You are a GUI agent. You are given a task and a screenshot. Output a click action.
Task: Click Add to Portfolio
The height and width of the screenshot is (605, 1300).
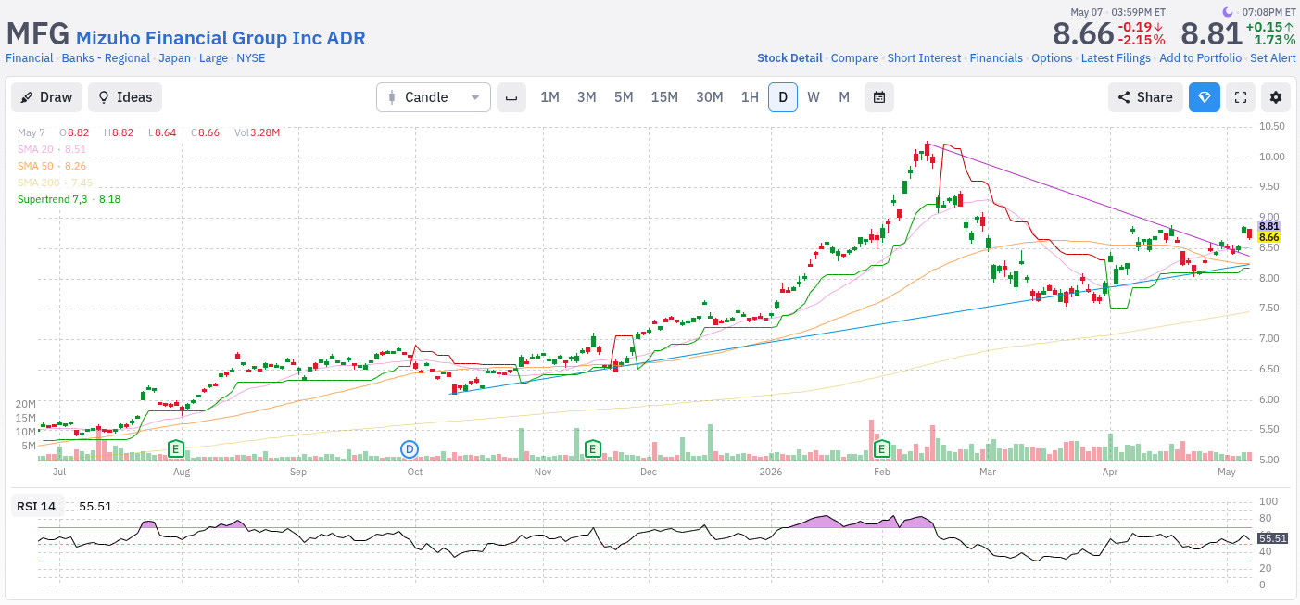pyautogui.click(x=1200, y=57)
